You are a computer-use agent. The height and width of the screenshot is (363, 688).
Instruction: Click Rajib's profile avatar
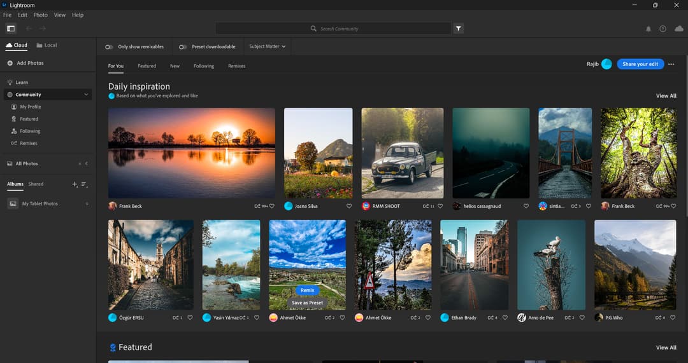[606, 64]
